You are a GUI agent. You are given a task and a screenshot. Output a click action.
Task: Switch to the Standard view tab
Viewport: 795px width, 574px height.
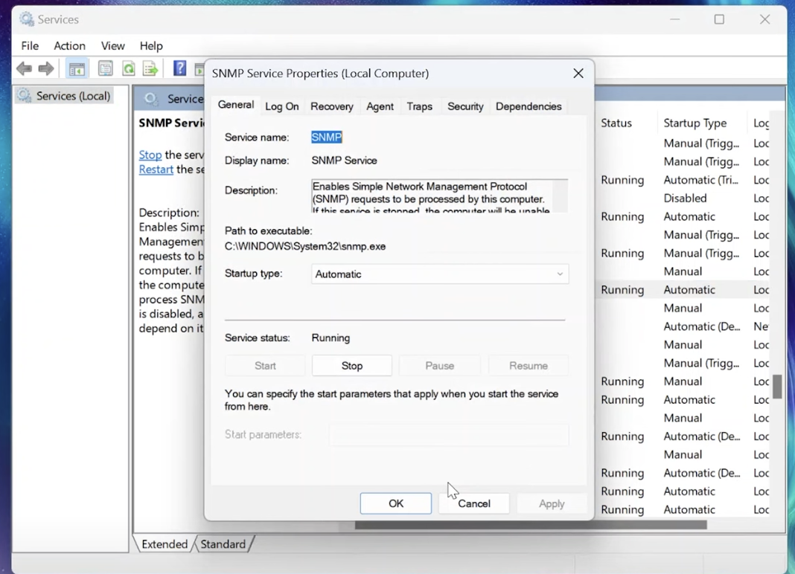(223, 544)
